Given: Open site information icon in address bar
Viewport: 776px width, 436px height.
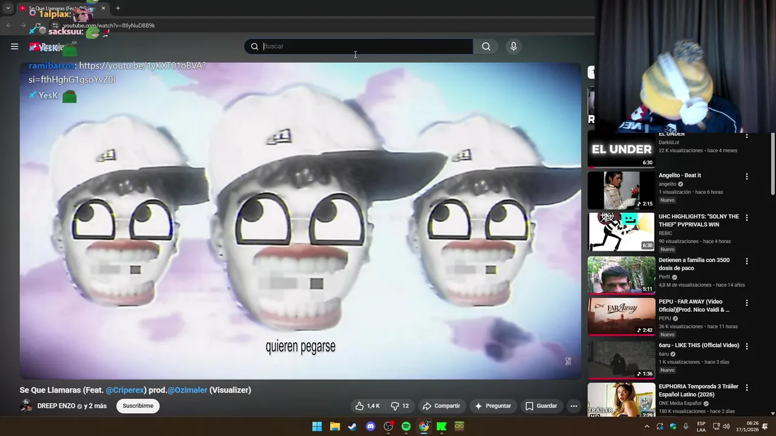Looking at the screenshot, I should pos(55,25).
